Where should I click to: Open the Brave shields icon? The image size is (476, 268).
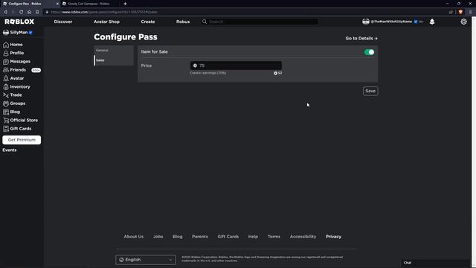pyautogui.click(x=460, y=12)
